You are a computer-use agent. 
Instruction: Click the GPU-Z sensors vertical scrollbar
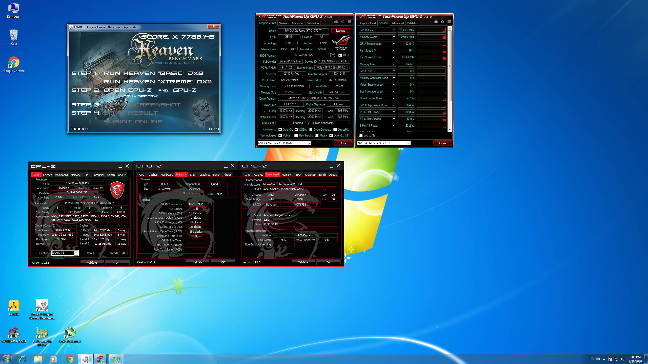click(x=450, y=78)
